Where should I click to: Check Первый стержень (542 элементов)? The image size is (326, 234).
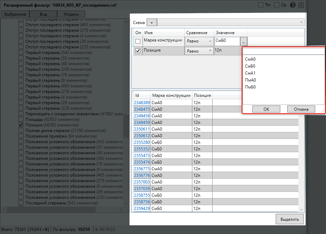pyautogui.click(x=21, y=53)
